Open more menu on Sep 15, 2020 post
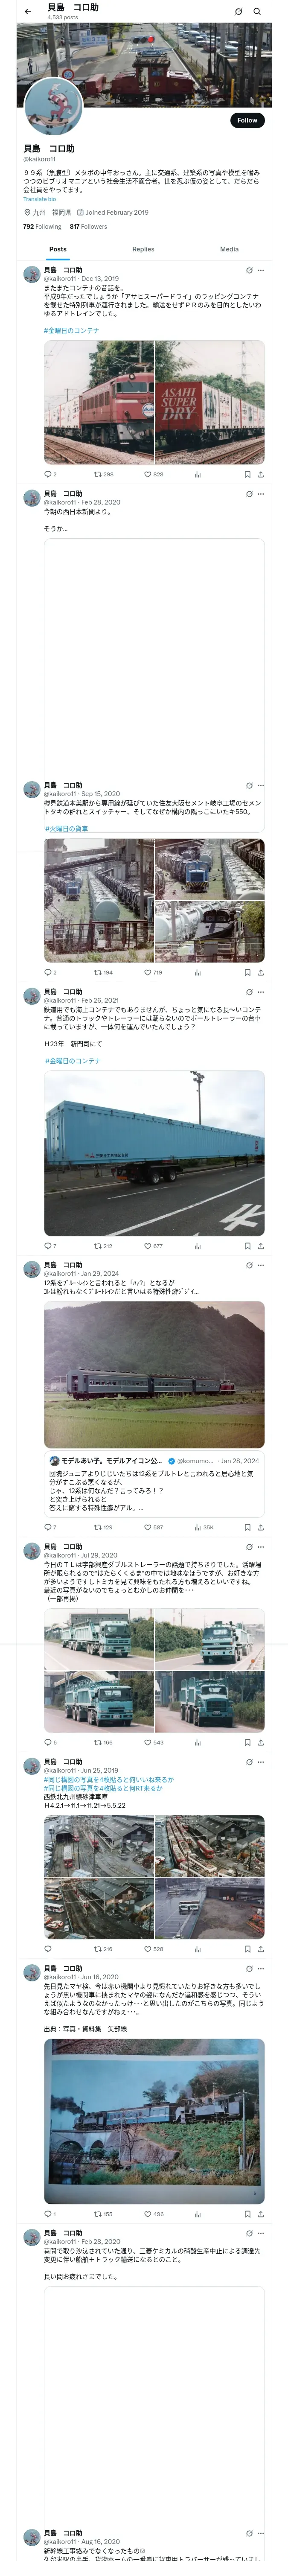This screenshot has width=288, height=2561. coord(261,785)
